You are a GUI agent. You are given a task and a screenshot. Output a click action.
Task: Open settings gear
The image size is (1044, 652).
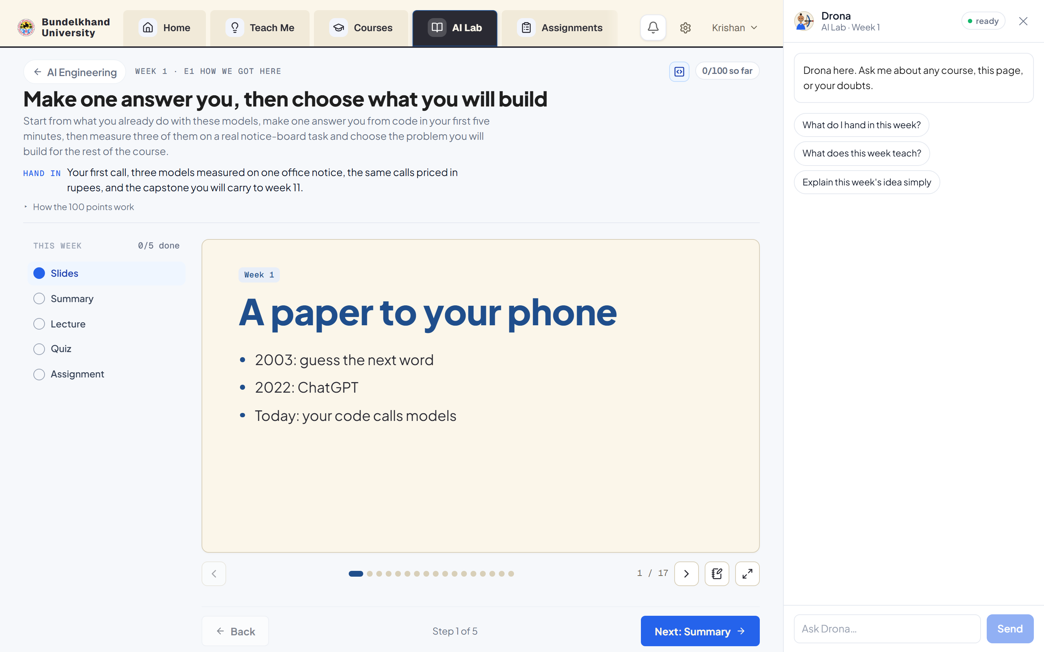tap(685, 28)
